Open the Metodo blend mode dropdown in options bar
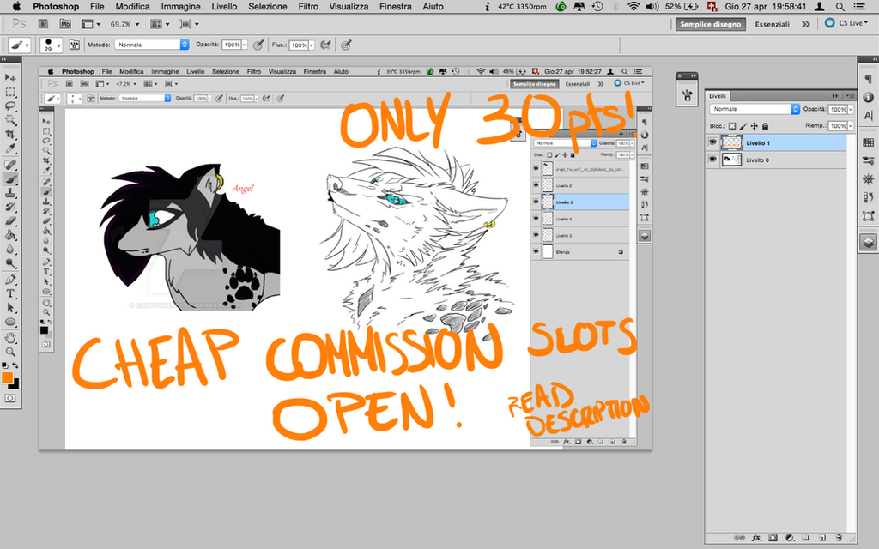 click(151, 45)
